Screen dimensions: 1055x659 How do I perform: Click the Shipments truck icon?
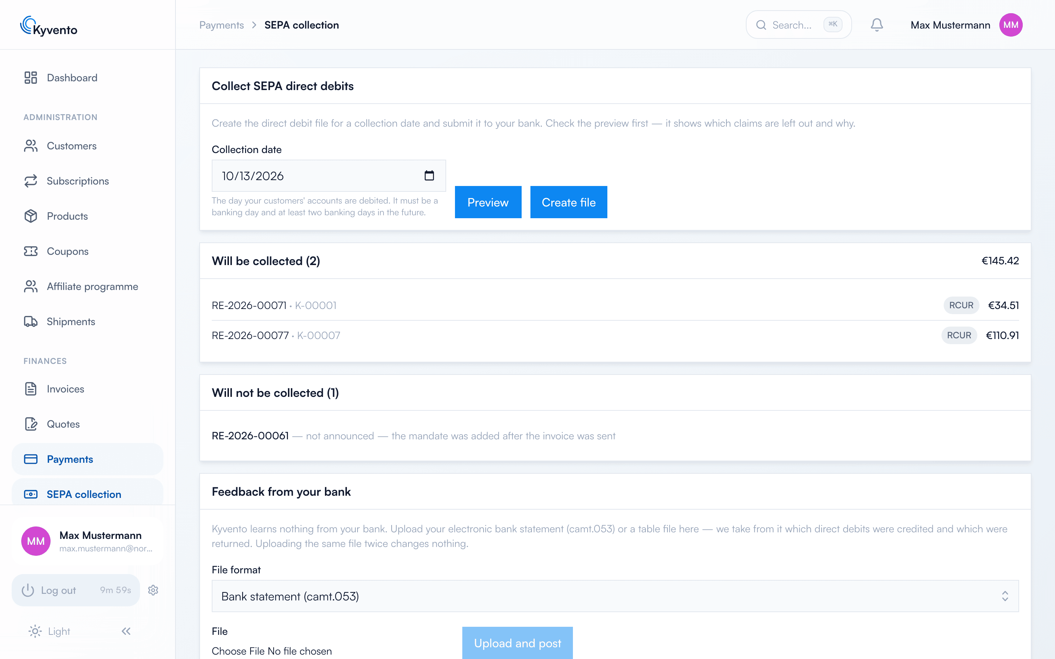30,321
